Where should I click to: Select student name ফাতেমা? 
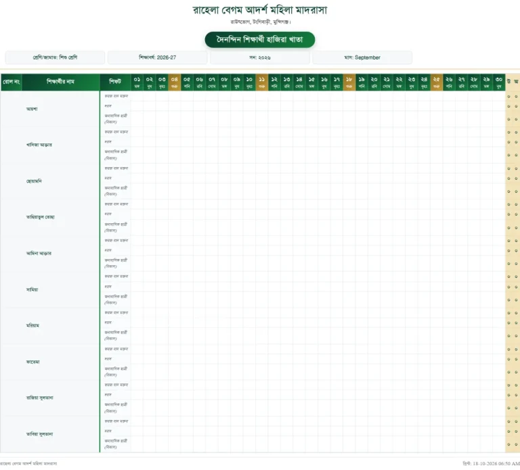click(x=32, y=362)
